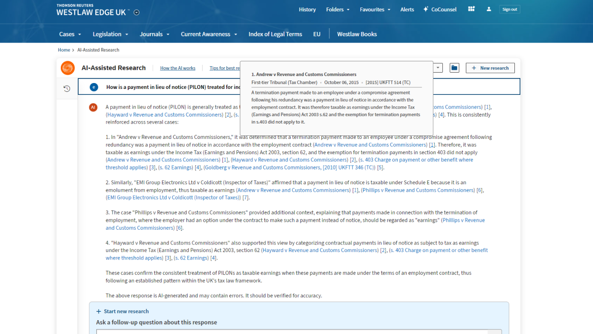The image size is (593, 334).
Task: Expand the Folders dropdown
Action: click(338, 9)
